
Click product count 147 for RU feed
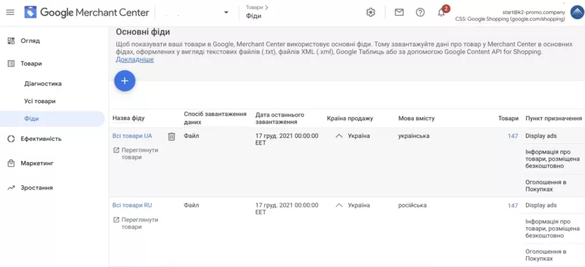tap(512, 206)
